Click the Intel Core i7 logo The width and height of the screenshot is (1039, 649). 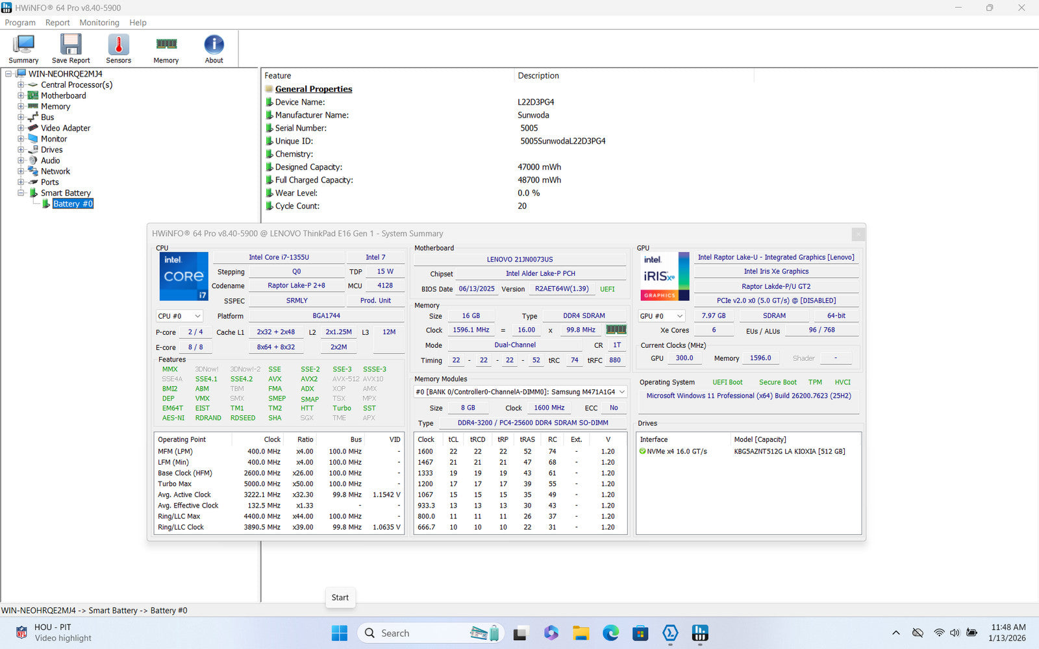click(x=184, y=276)
